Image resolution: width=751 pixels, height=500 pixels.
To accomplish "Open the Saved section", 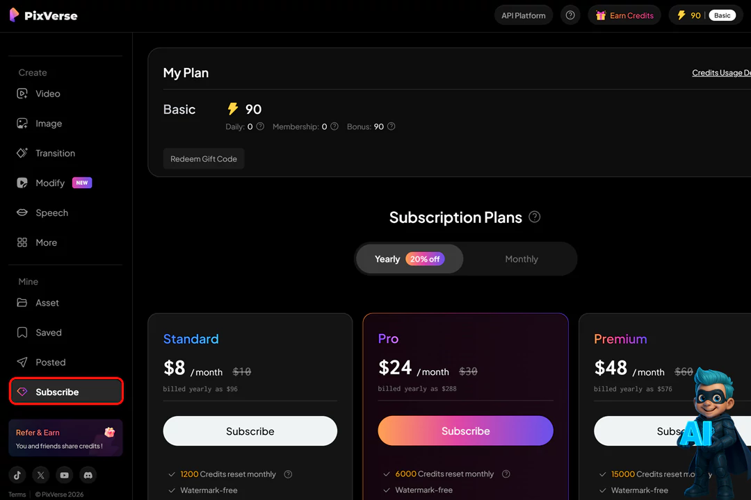I will pyautogui.click(x=48, y=333).
